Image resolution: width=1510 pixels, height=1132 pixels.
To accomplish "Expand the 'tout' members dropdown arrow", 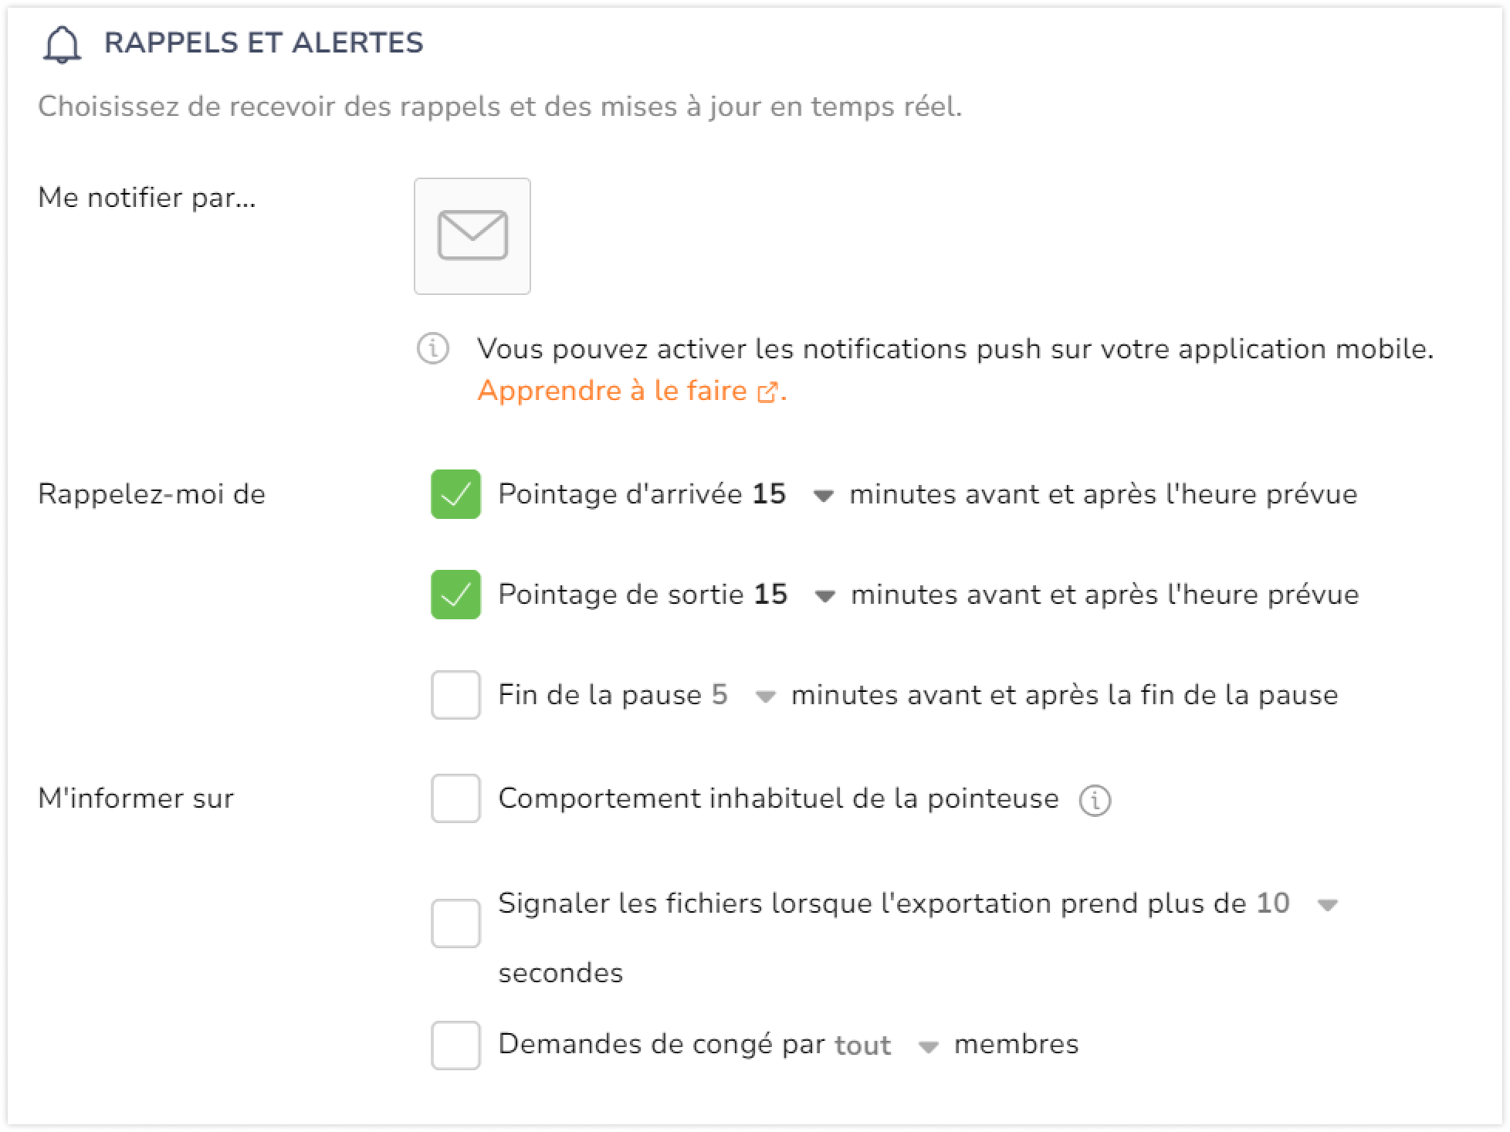I will coord(928,1048).
